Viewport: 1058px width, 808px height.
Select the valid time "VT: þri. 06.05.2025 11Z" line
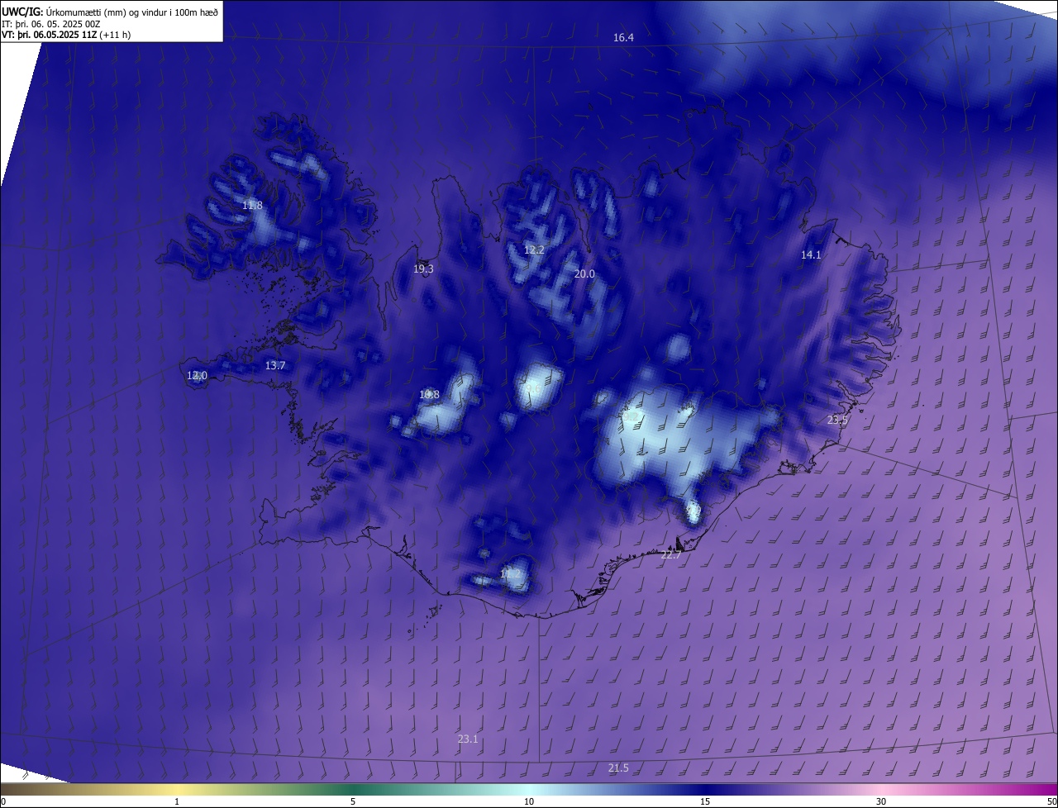pyautogui.click(x=66, y=35)
